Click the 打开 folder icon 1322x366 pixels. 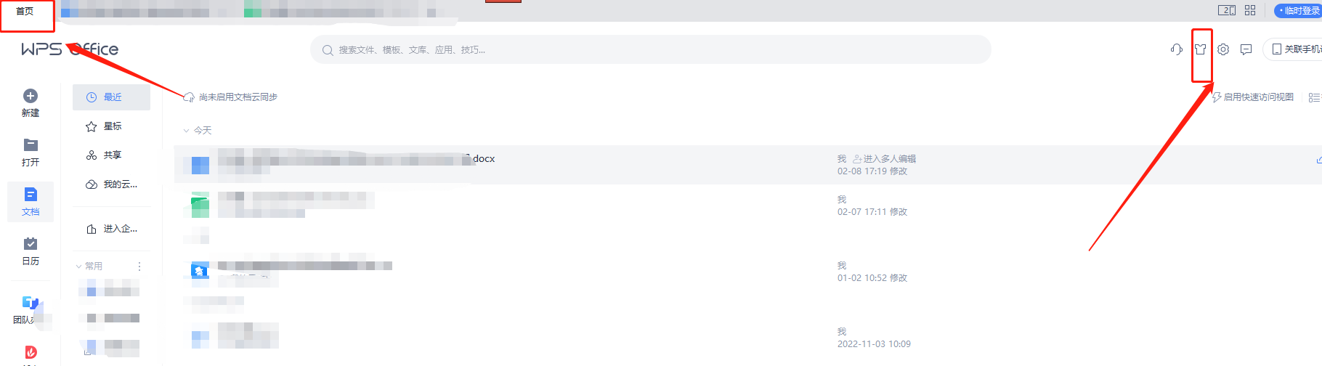click(31, 145)
